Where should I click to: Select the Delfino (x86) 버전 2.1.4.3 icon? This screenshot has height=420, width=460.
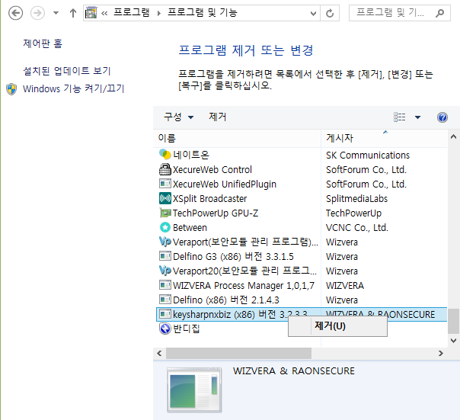165,300
